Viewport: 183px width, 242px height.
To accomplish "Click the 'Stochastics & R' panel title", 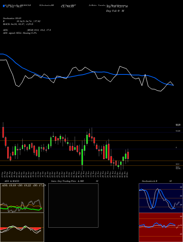I will [x=150, y=181].
